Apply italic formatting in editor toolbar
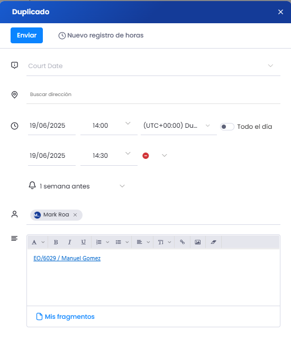The height and width of the screenshot is (360, 291). click(x=69, y=242)
